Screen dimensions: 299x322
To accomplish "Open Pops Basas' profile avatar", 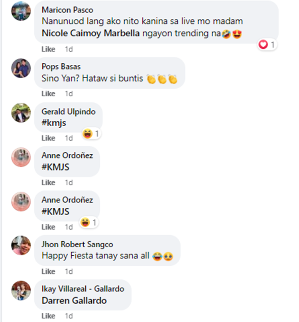I will pyautogui.click(x=21, y=68).
